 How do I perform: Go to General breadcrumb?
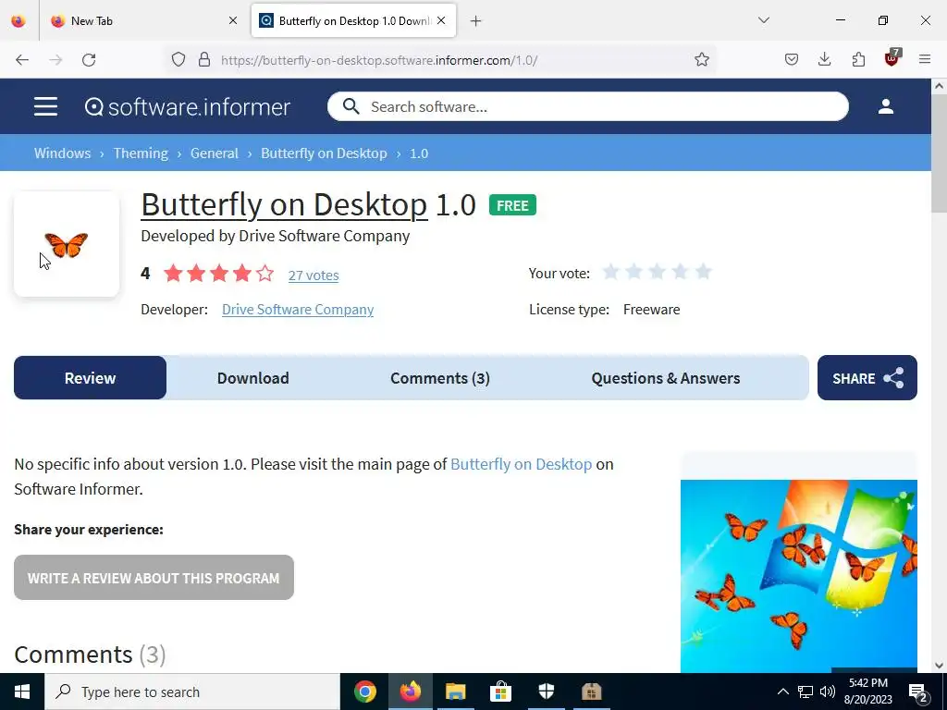click(x=215, y=153)
